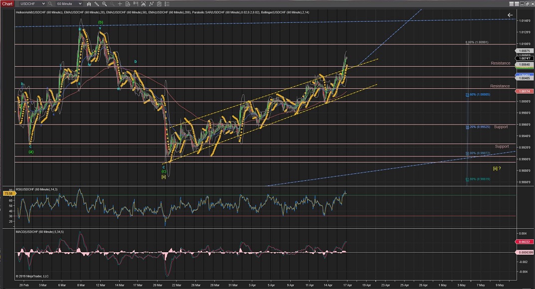Click the 0.0000399 MACD value marker
535x289 pixels.
tap(525, 253)
